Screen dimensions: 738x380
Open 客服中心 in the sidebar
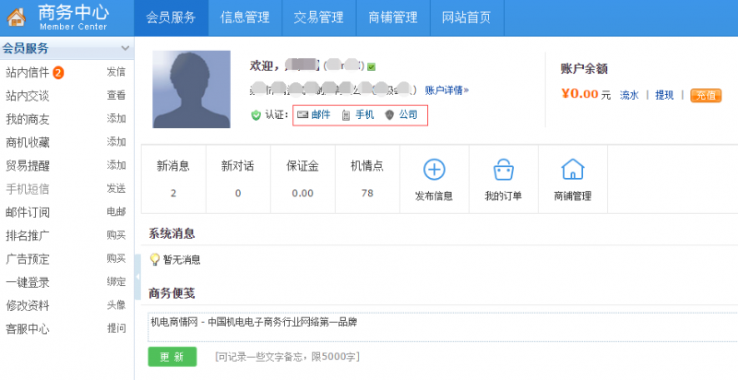(28, 329)
